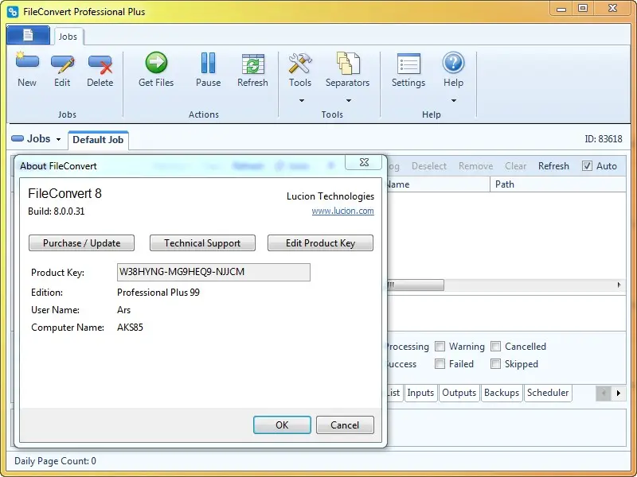
Task: Enable the Cancelled filter checkbox
Action: [x=495, y=347]
